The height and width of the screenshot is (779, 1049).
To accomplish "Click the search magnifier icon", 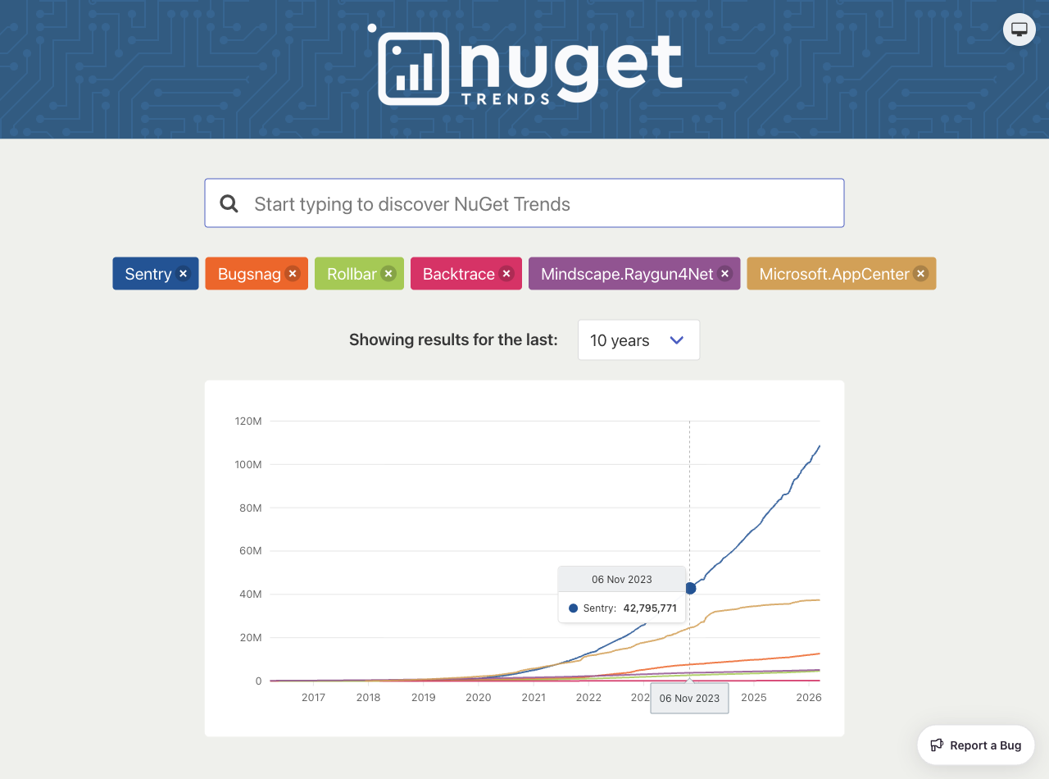I will click(229, 203).
